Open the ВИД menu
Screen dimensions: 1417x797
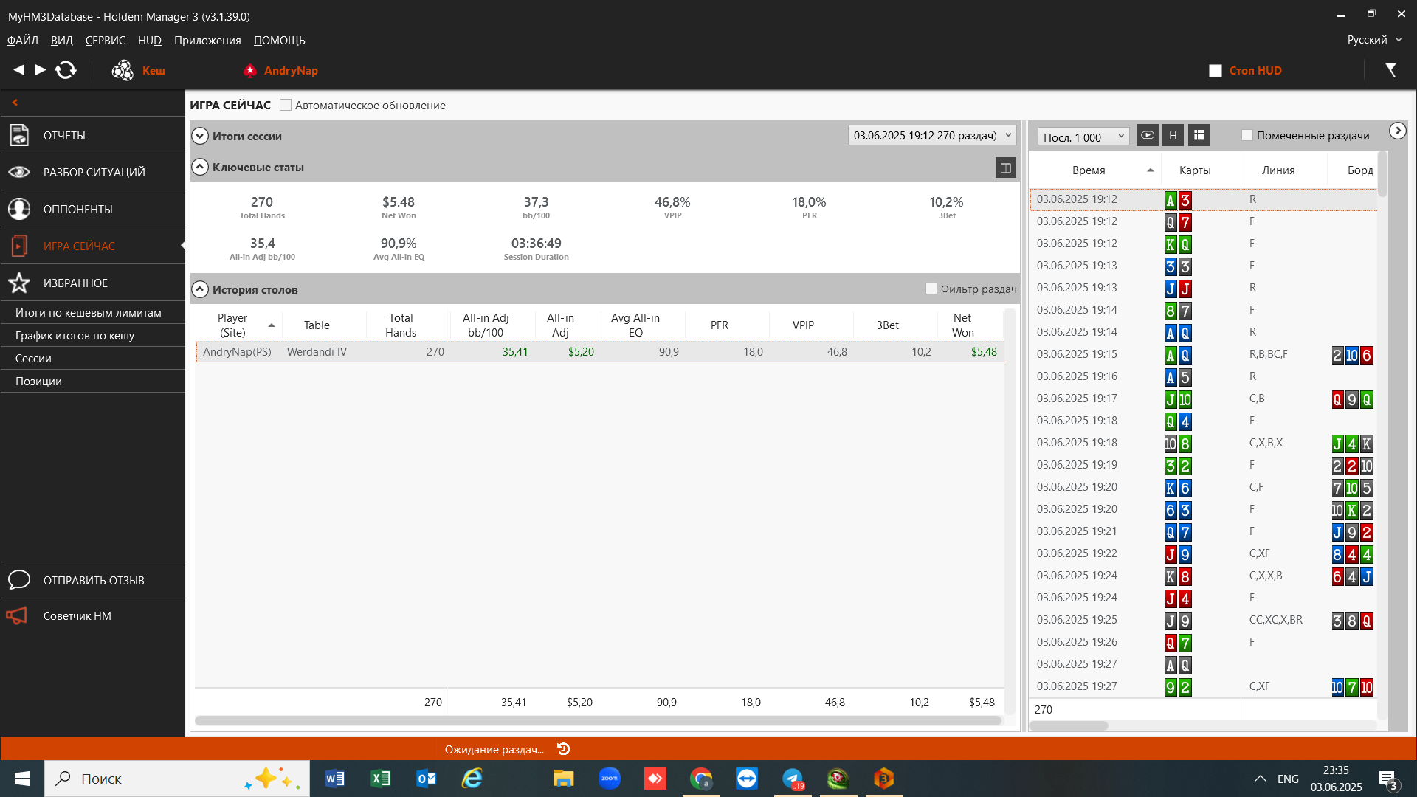tap(62, 40)
